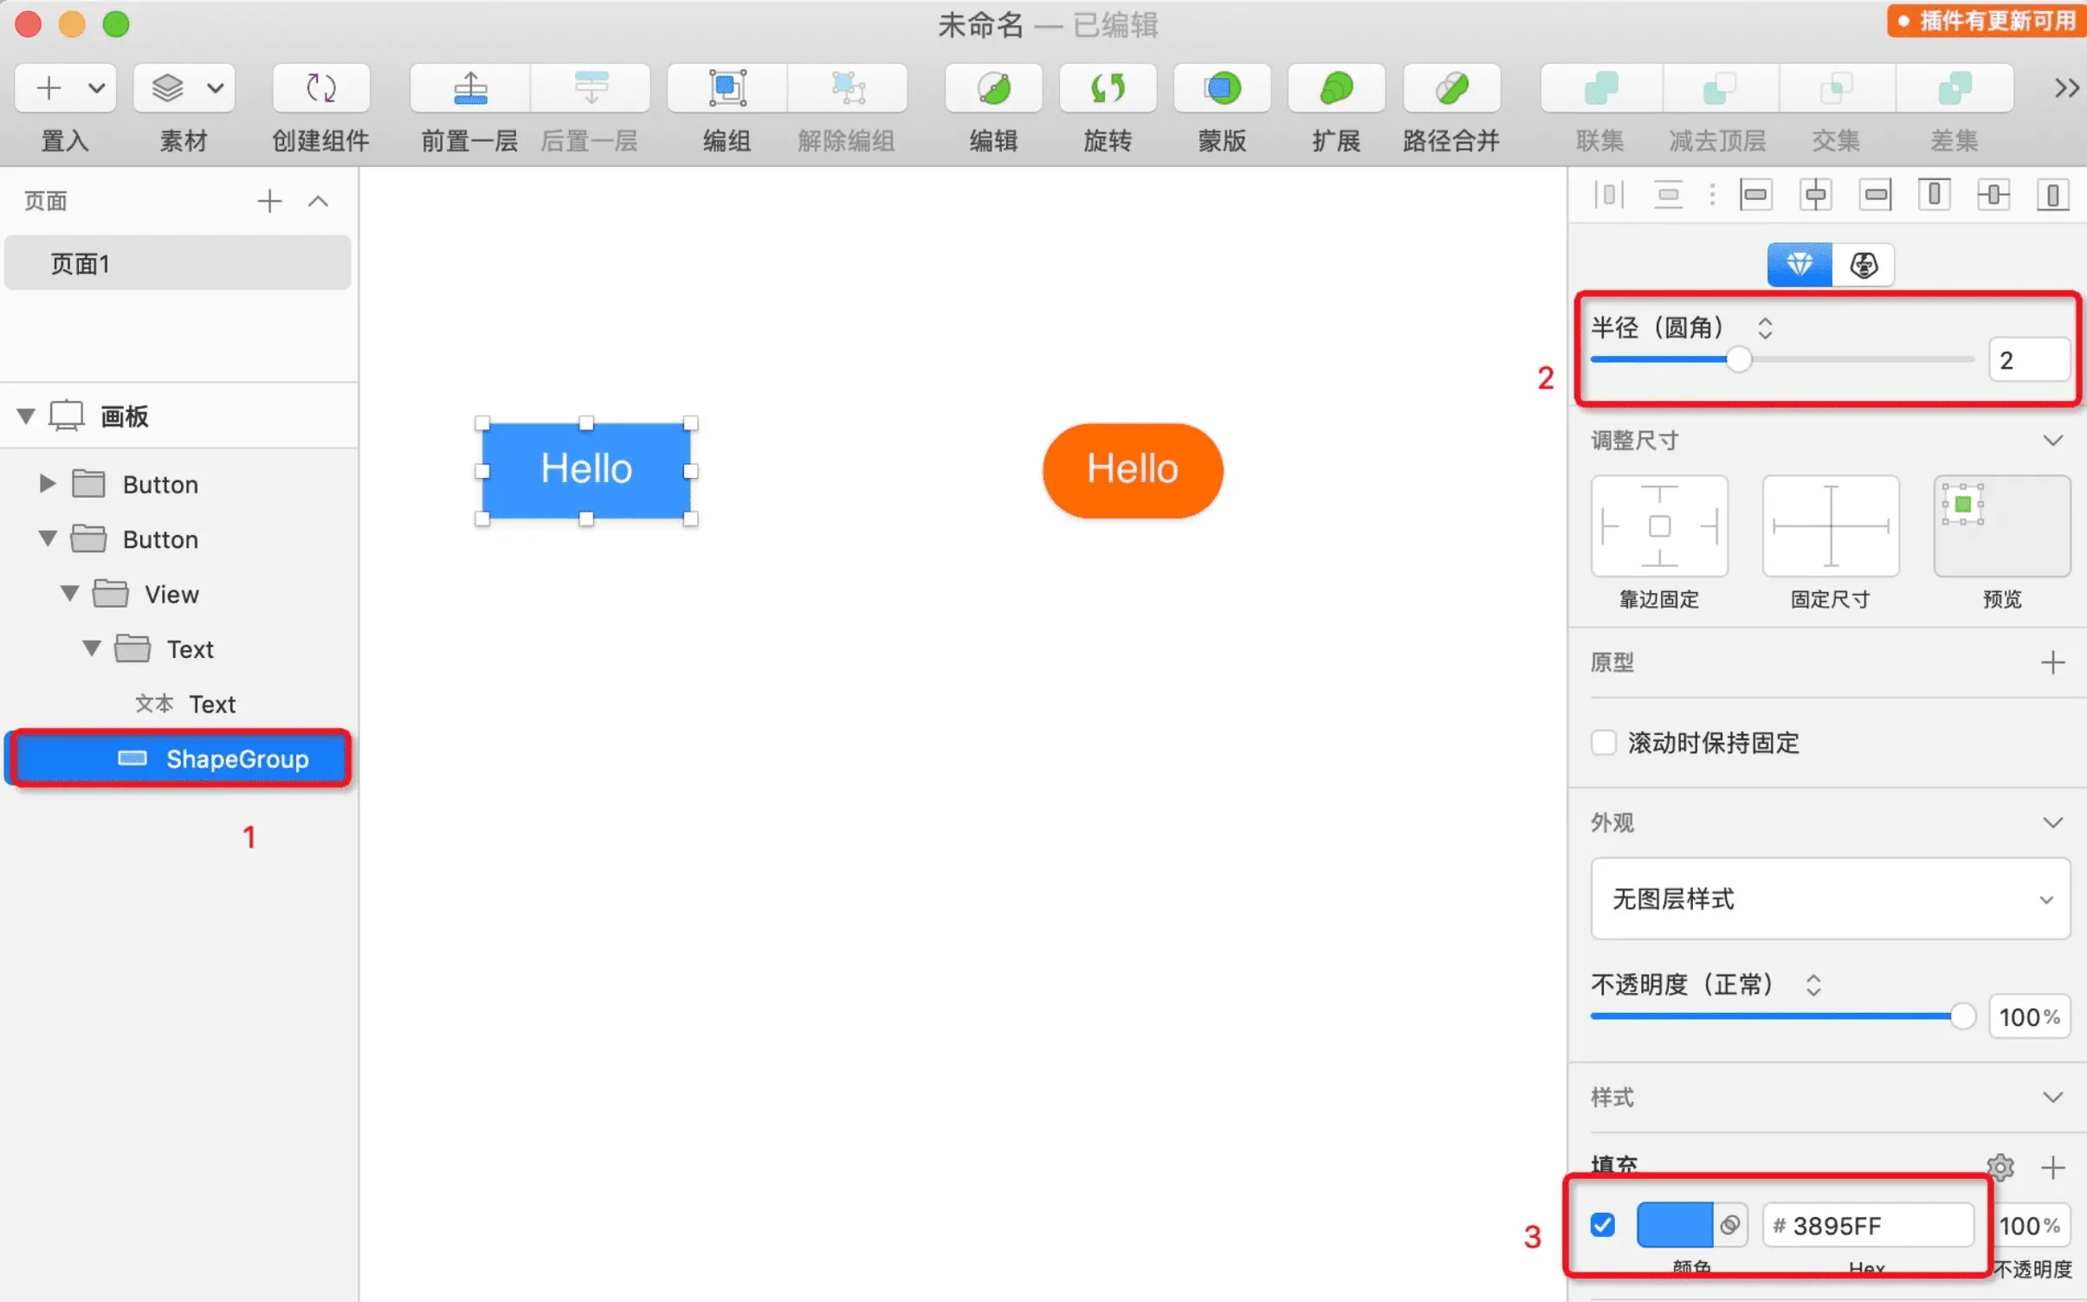
Task: Open the 无图层样式 layer style dropdown
Action: pyautogui.click(x=1830, y=899)
